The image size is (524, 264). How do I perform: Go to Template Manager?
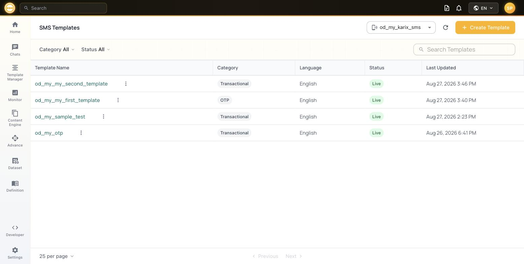tap(15, 73)
